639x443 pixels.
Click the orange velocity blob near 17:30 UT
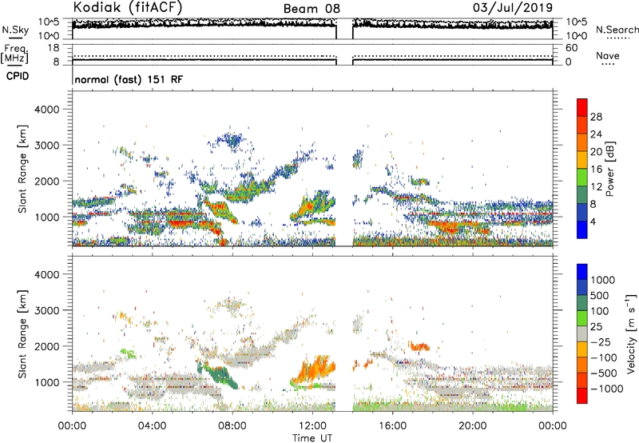coord(419,347)
